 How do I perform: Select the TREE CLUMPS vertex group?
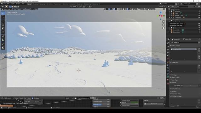pos(183,49)
